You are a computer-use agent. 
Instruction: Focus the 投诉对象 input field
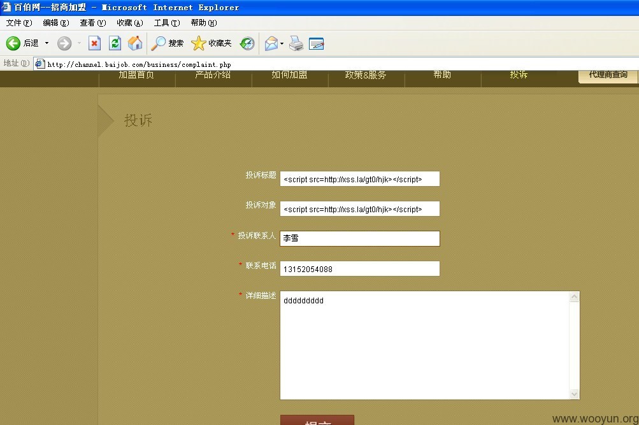pyautogui.click(x=360, y=208)
